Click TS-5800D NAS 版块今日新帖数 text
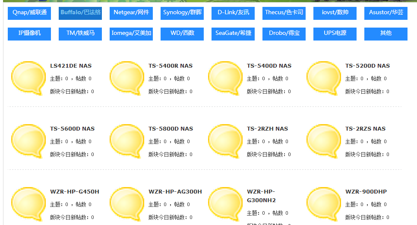This screenshot has width=417, height=225. tap(171, 154)
